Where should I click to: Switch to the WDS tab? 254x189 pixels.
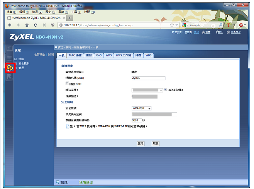tap(148, 55)
